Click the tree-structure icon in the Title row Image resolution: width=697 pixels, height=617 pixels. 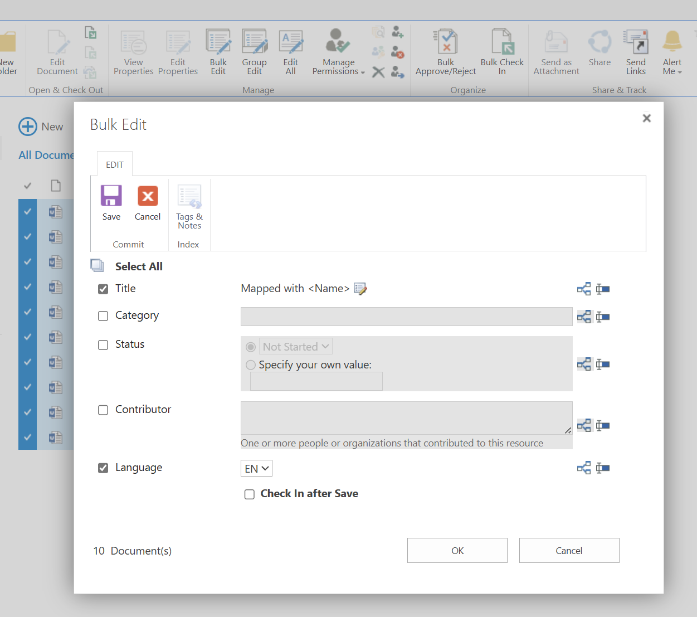click(584, 289)
